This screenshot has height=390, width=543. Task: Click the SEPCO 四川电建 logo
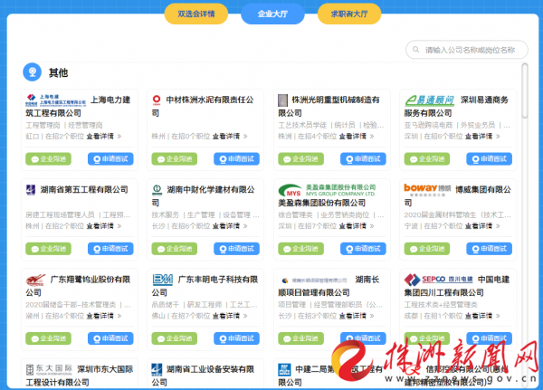(x=438, y=280)
